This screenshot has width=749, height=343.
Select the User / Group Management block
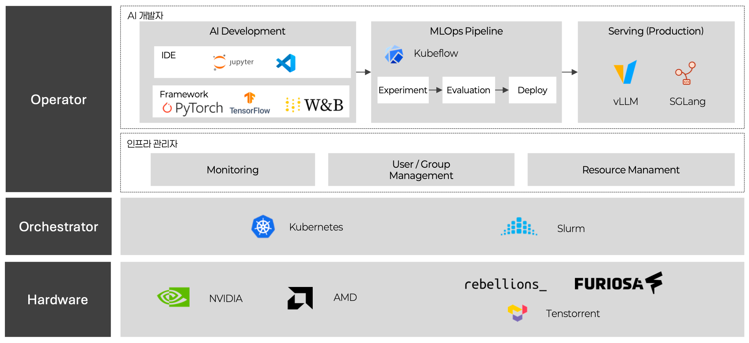pyautogui.click(x=421, y=170)
